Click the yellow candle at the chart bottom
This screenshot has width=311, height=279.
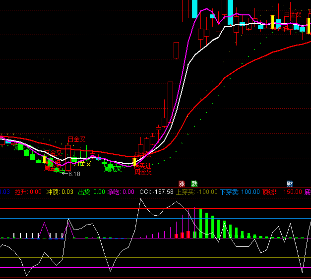click(134, 162)
